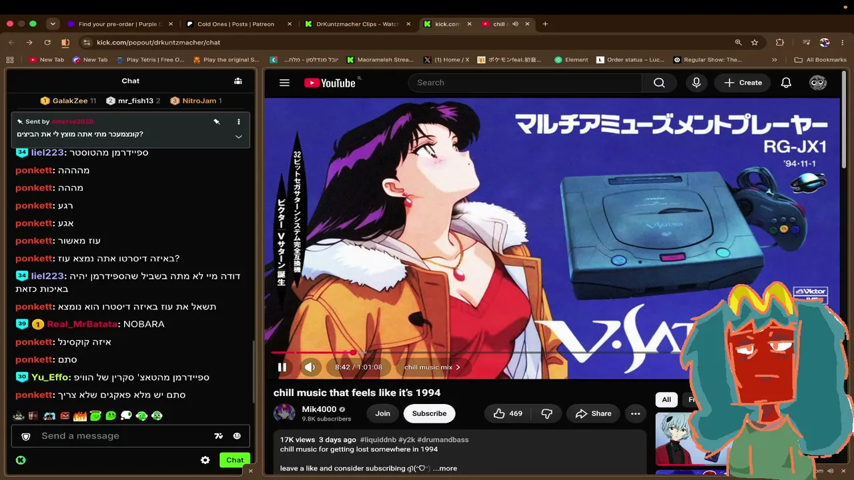Open a new browser tab

(x=545, y=24)
